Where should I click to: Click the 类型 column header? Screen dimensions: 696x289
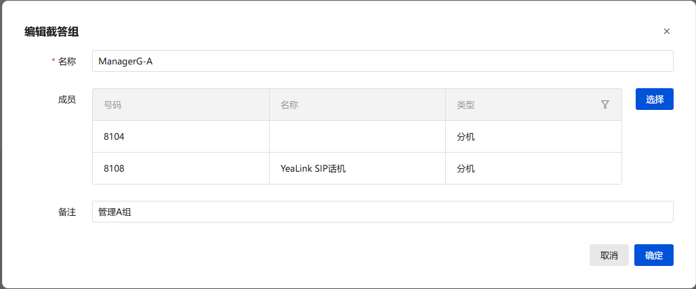pyautogui.click(x=466, y=105)
